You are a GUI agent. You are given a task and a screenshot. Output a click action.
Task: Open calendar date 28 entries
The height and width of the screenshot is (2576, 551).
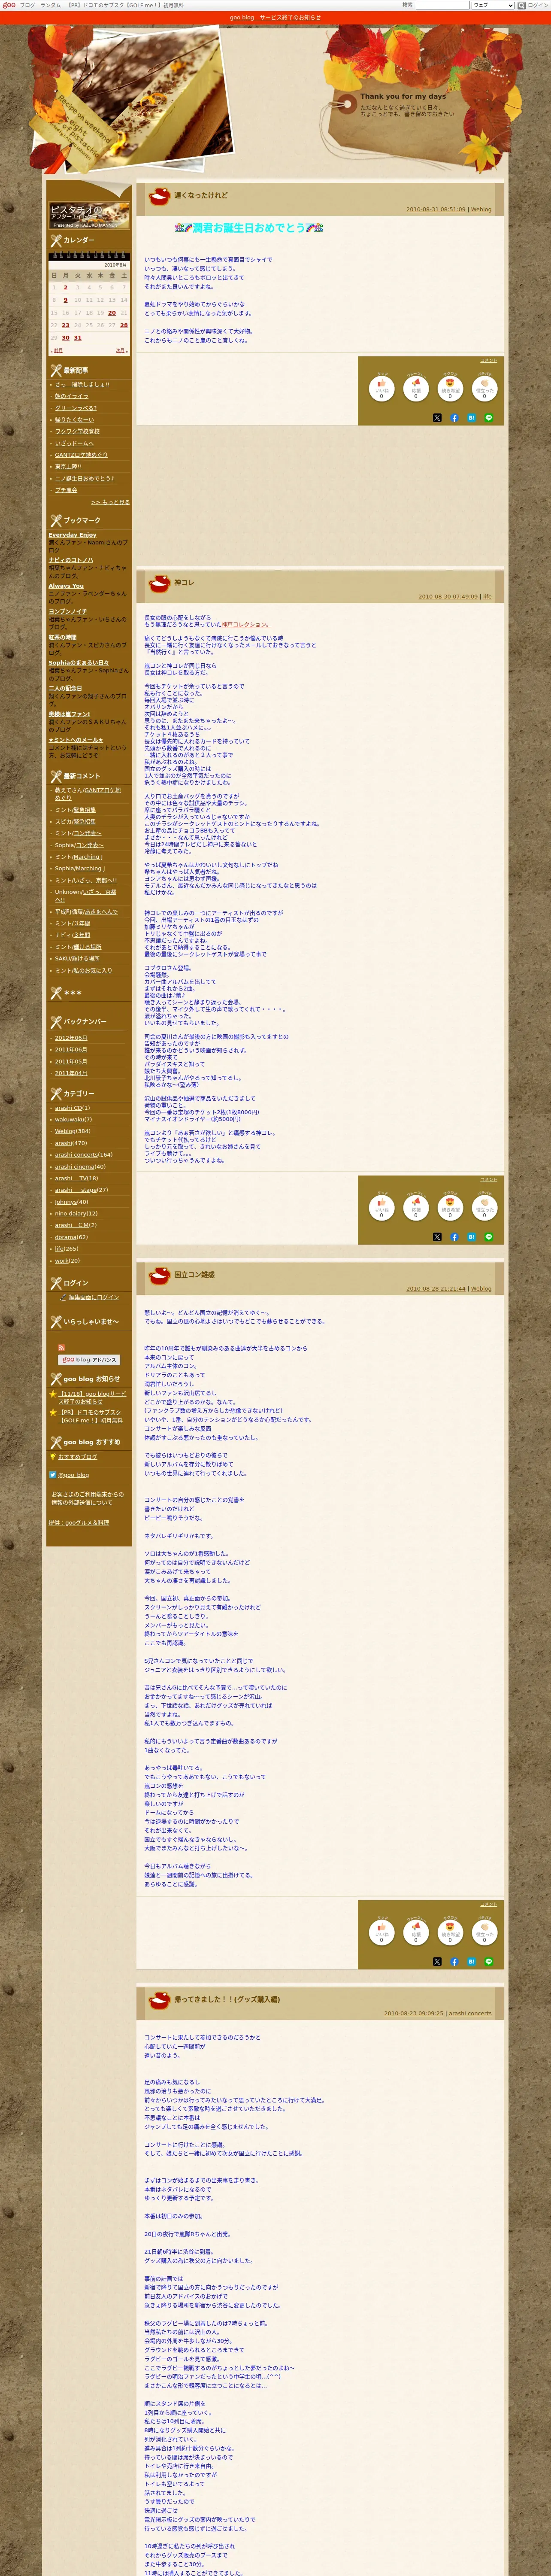[124, 325]
